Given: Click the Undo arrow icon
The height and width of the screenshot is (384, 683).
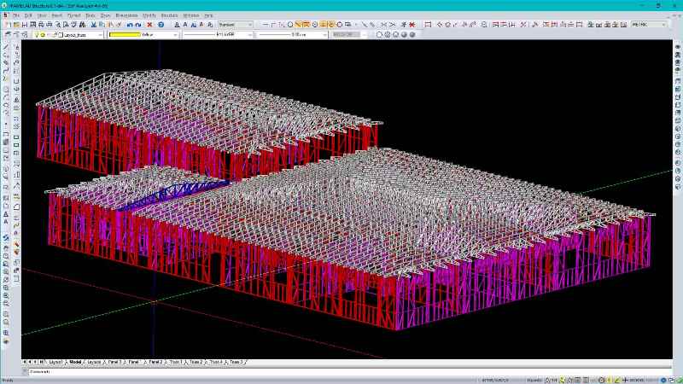Looking at the screenshot, I should click(129, 25).
